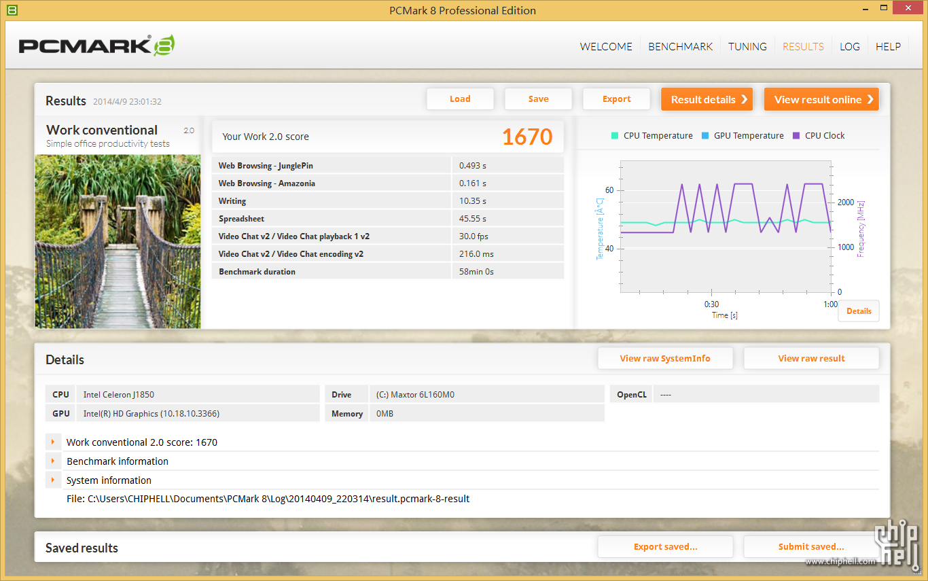The height and width of the screenshot is (581, 928).
Task: Click CPU Clock legend swatch
Action: point(796,135)
